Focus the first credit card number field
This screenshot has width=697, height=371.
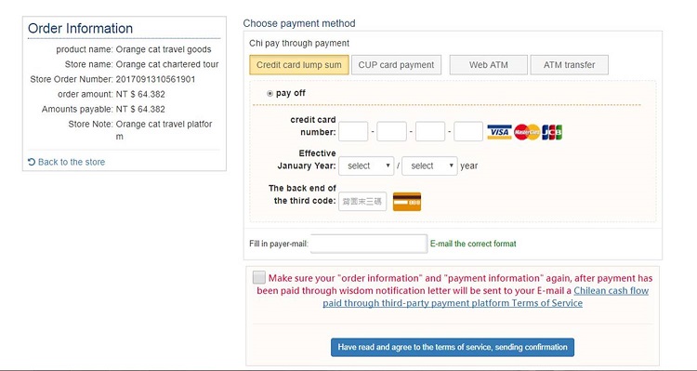coord(353,132)
